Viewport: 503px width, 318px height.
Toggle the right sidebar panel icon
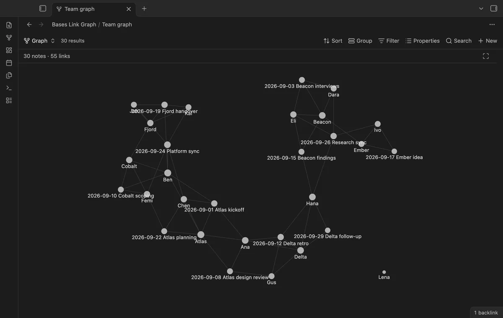(494, 8)
